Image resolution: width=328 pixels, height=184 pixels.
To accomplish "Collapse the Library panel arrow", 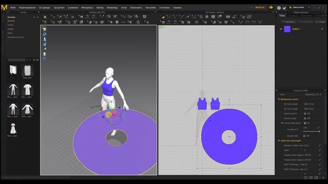I will click(38, 12).
